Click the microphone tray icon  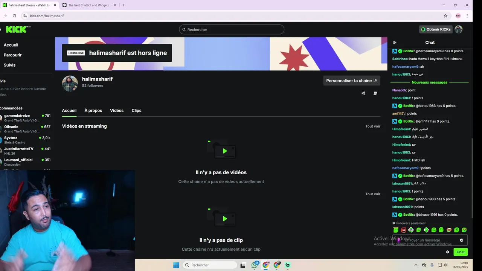click(x=432, y=265)
